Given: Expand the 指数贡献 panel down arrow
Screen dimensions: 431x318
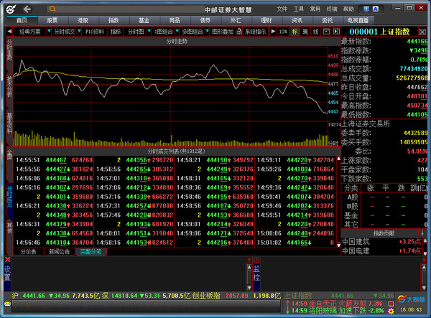Looking at the screenshot, I should coord(422,233).
